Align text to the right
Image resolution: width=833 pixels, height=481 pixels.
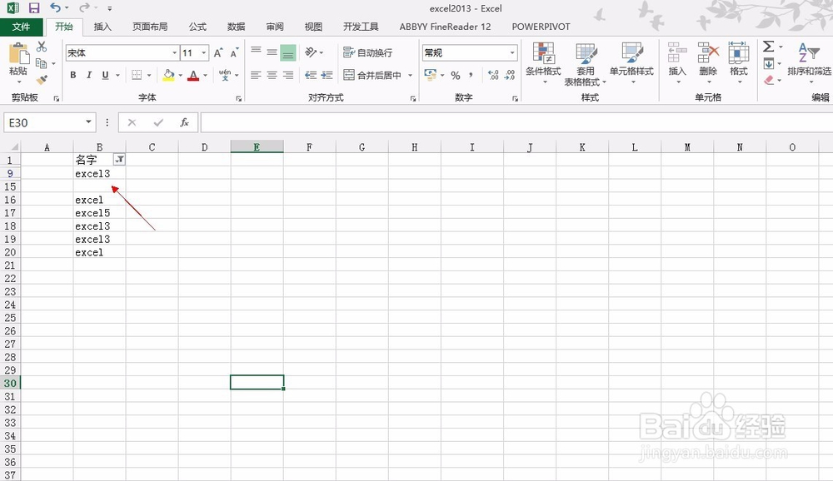coord(288,76)
